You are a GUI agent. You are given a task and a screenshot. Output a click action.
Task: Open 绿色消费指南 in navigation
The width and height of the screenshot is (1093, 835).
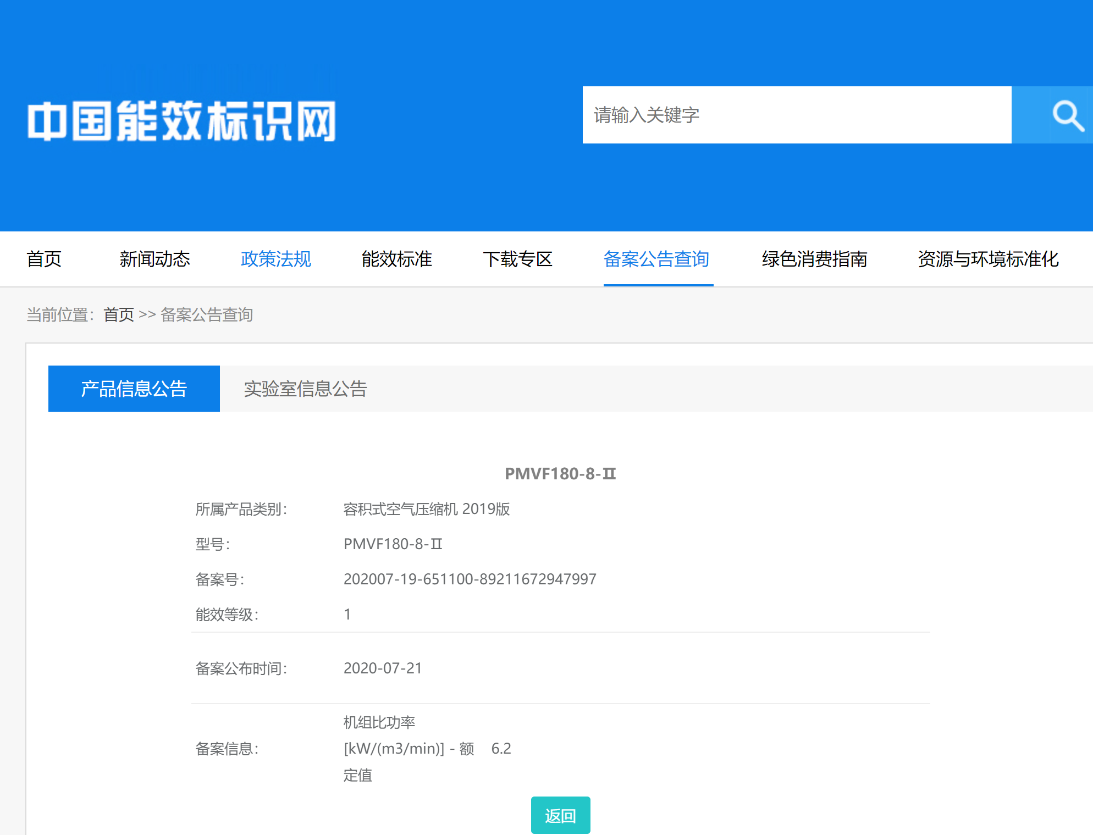pos(814,259)
